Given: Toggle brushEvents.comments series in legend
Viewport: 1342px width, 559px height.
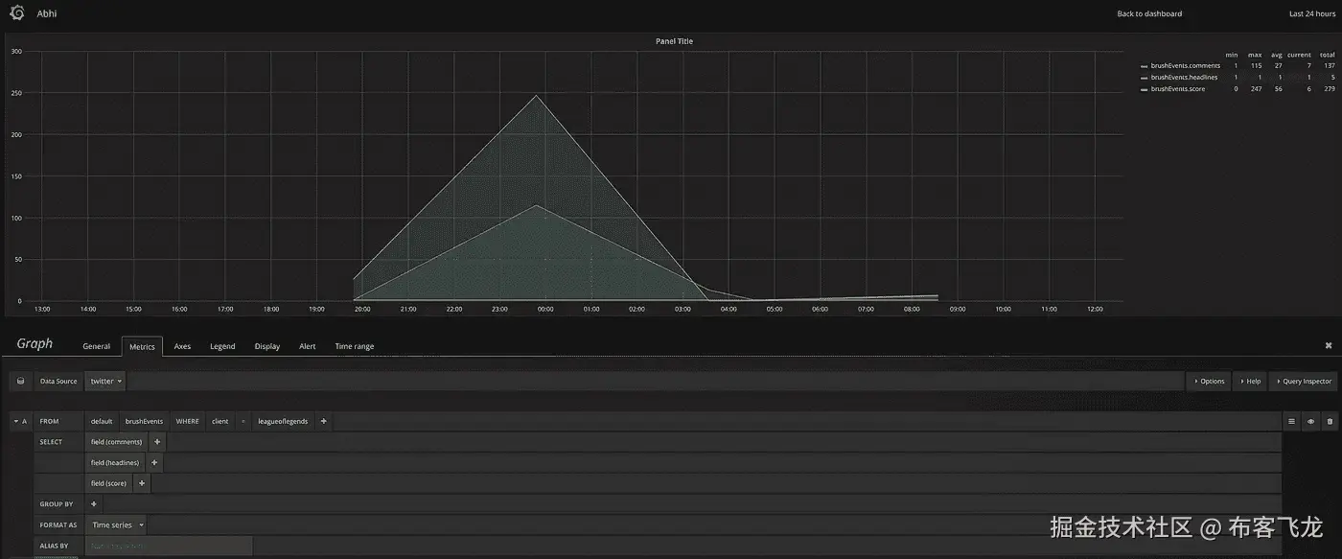Looking at the screenshot, I should point(1186,65).
